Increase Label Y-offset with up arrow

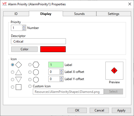pos(61,78)
